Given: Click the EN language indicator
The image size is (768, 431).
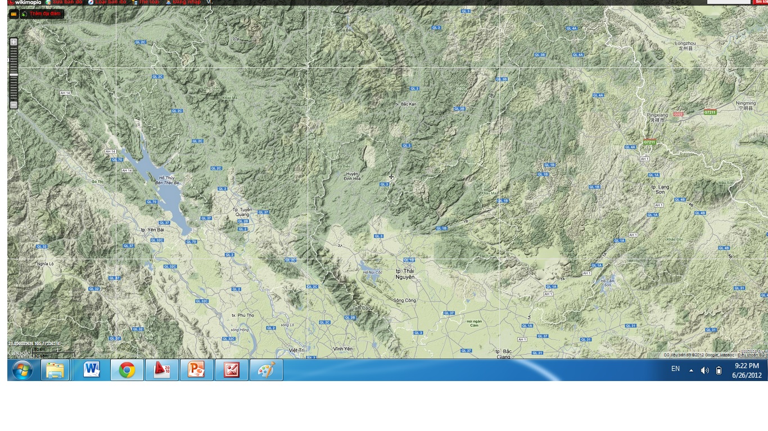Looking at the screenshot, I should (675, 369).
